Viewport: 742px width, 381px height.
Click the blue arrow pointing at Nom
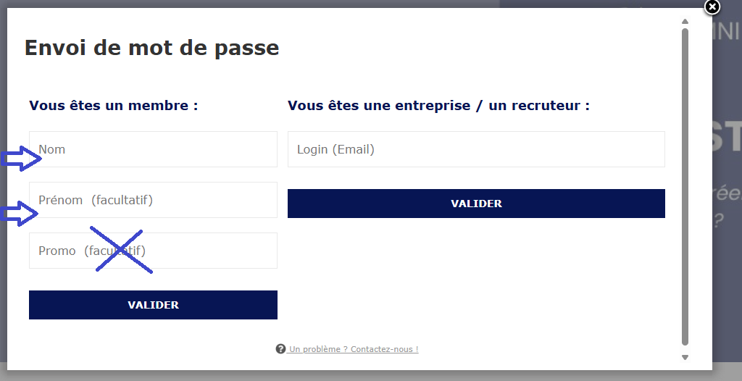21,159
